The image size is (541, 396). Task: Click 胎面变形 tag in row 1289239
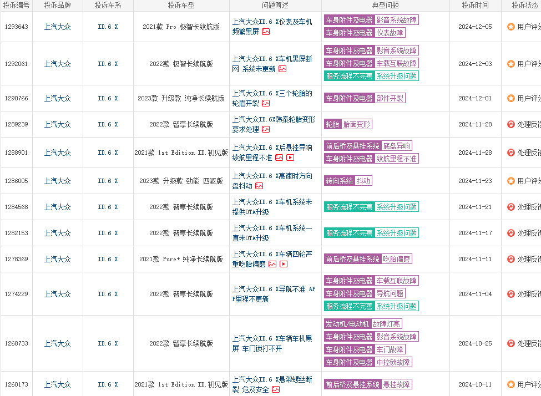(x=357, y=124)
